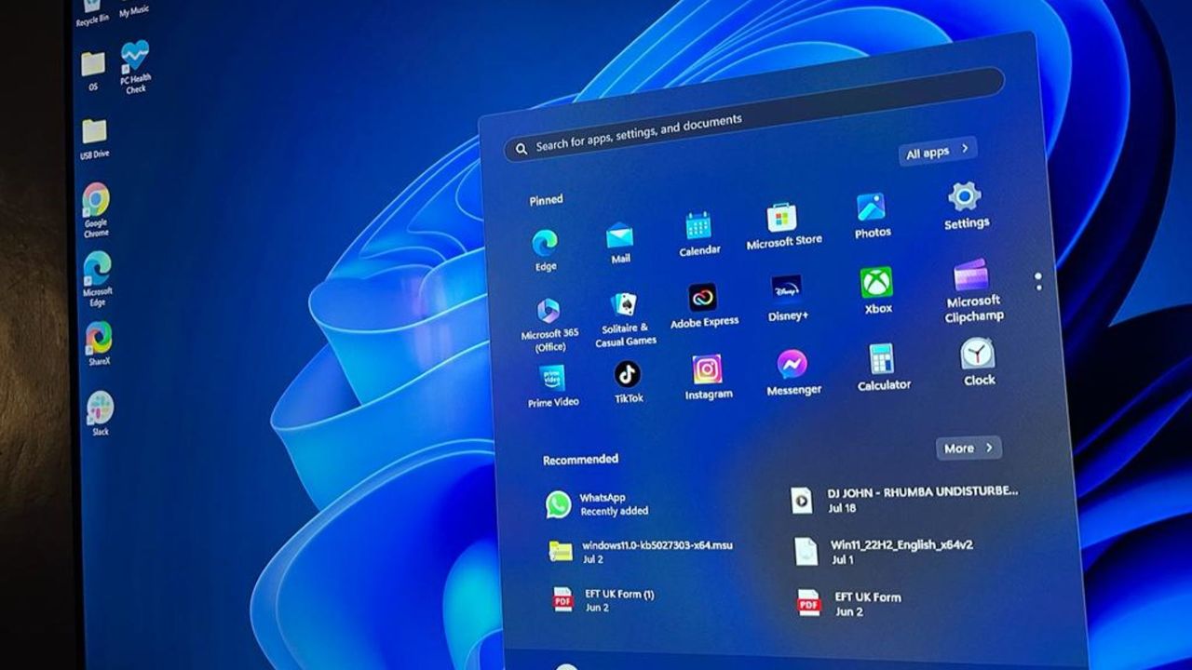
Task: Open TikTok from pinned apps
Action: click(628, 382)
